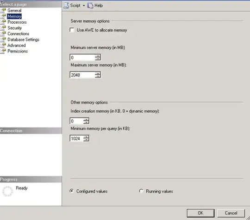Viewport: 250px width, 220px height.
Task: Click the Advanced page icon
Action: tap(3, 45)
